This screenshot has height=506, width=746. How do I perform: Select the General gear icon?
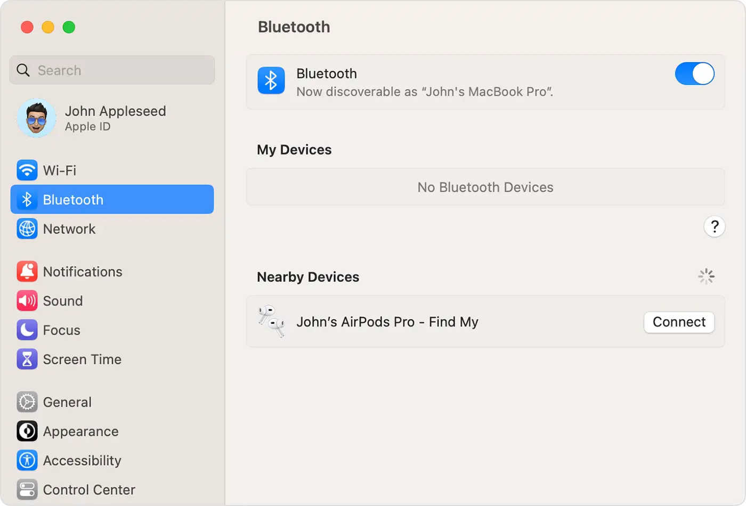(27, 402)
